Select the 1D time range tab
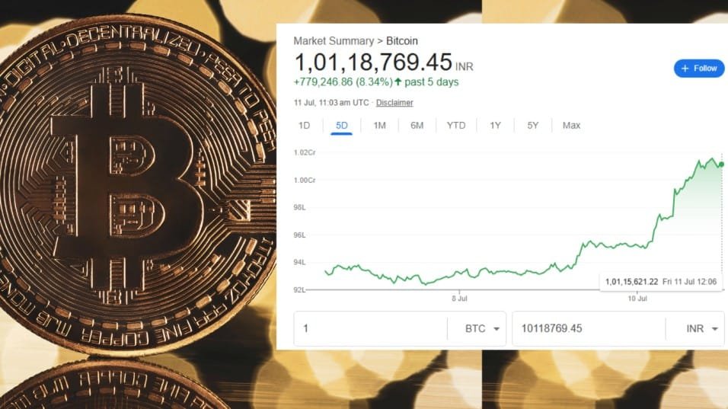Viewport: 728px width, 409px height. pyautogui.click(x=304, y=125)
